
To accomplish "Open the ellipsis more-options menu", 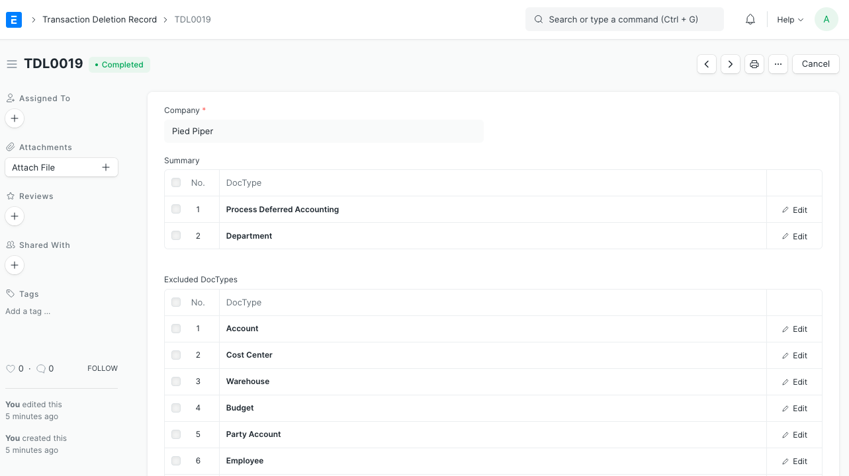I will coord(778,63).
